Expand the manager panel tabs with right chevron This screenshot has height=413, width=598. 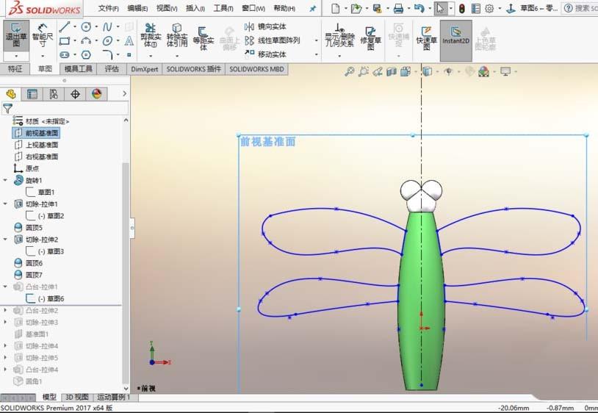pos(124,94)
